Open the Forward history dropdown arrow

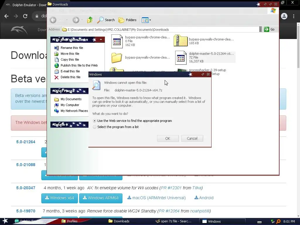click(82, 20)
